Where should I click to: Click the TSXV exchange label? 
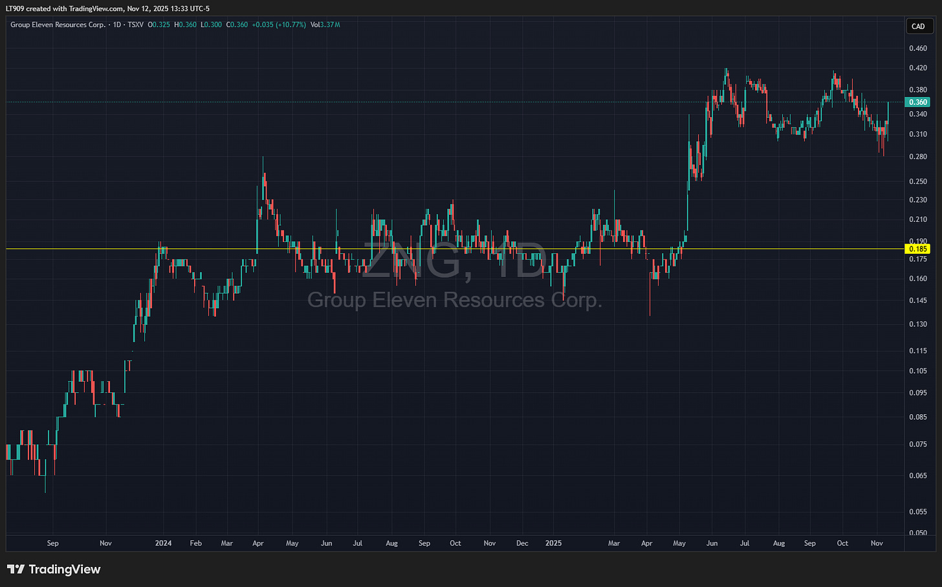coord(136,25)
